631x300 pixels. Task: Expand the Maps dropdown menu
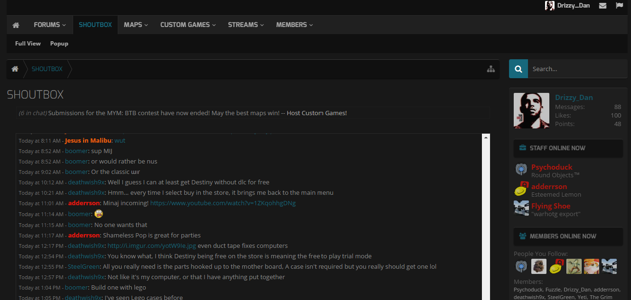136,25
